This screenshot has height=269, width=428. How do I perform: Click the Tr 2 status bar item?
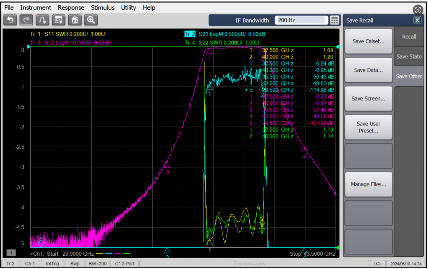pyautogui.click(x=10, y=264)
